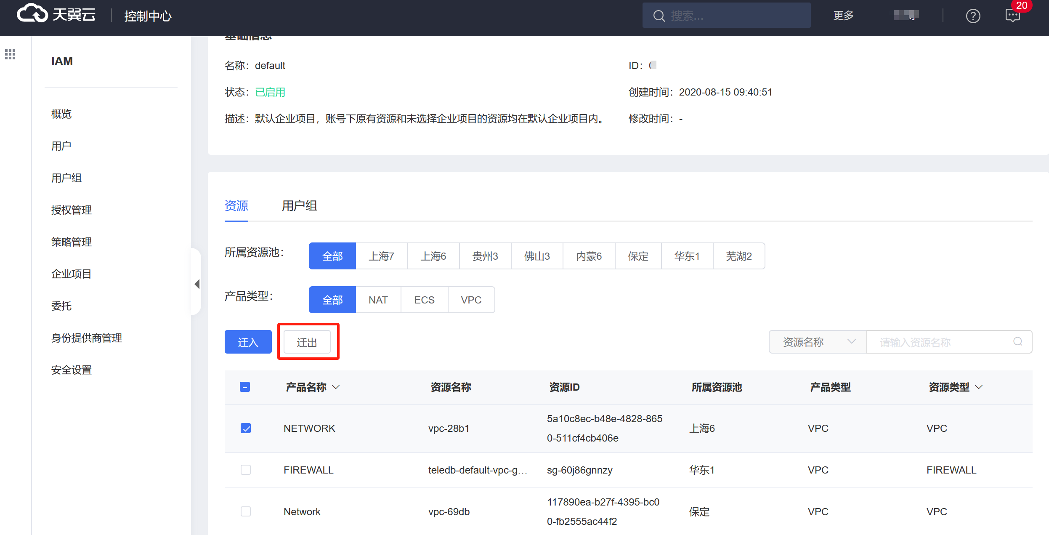Open the 资源名称 search type dropdown
This screenshot has width=1049, height=535.
coord(818,342)
